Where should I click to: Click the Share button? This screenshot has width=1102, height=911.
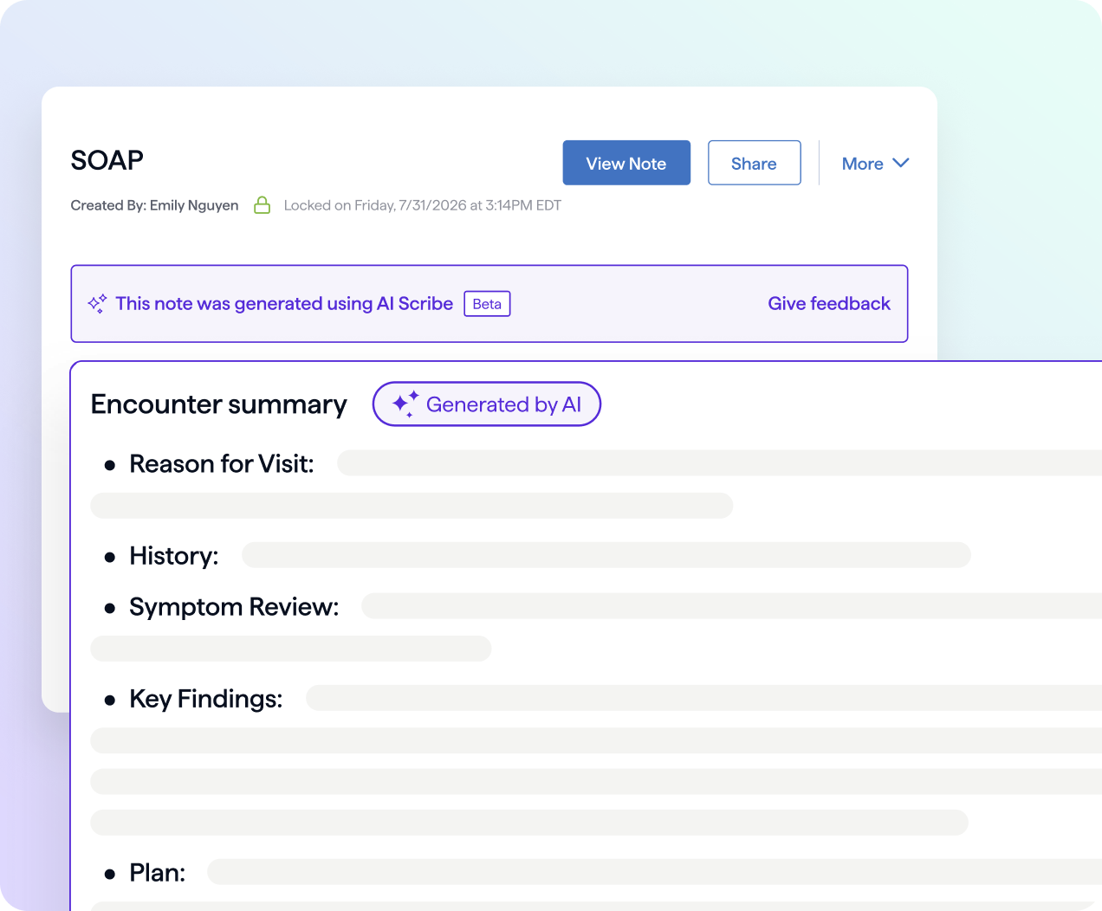coord(754,163)
